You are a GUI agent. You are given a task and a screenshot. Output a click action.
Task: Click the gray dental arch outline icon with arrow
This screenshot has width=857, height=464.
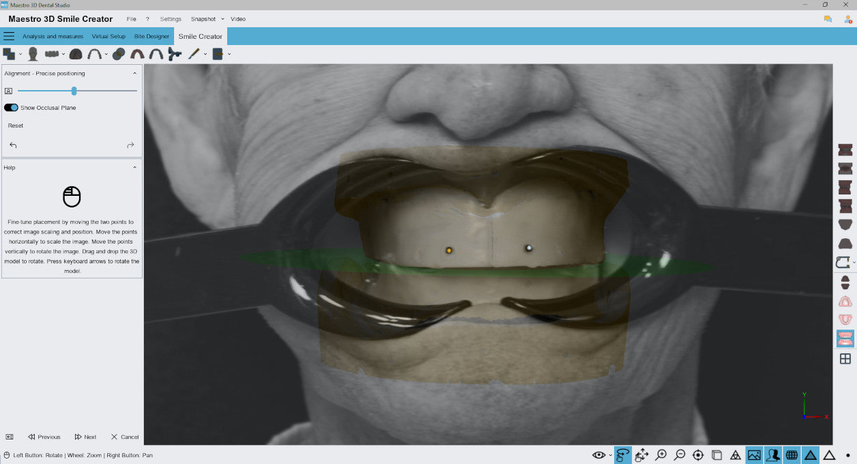point(94,54)
